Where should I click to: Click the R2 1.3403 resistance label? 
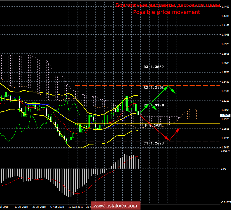(154, 88)
